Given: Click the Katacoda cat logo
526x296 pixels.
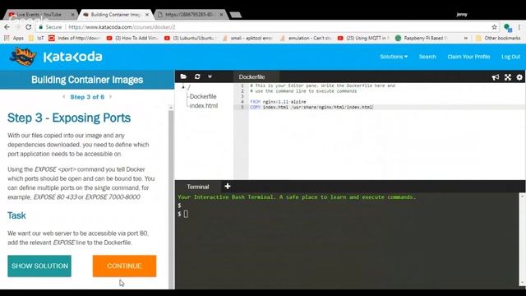Looking at the screenshot, I should pos(22,57).
